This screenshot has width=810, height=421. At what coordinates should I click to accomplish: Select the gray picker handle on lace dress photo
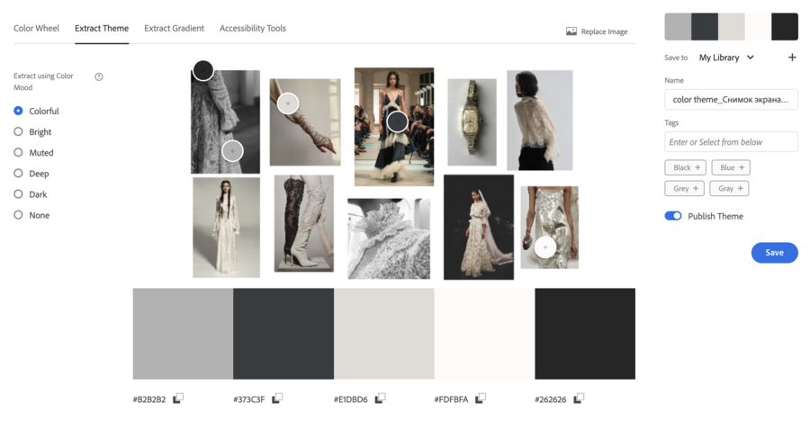click(x=232, y=151)
